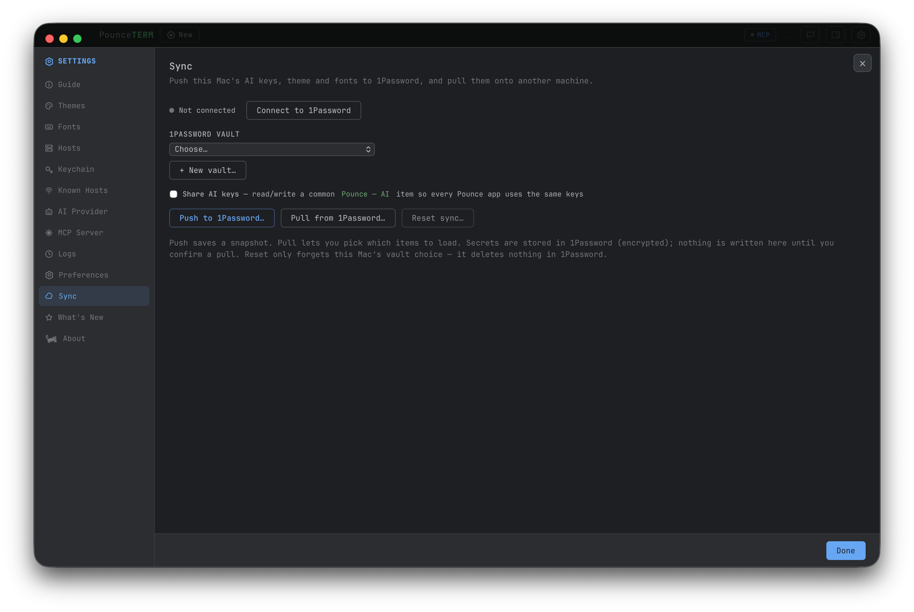The image size is (914, 612).
Task: Click the Guide info icon
Action: point(49,85)
